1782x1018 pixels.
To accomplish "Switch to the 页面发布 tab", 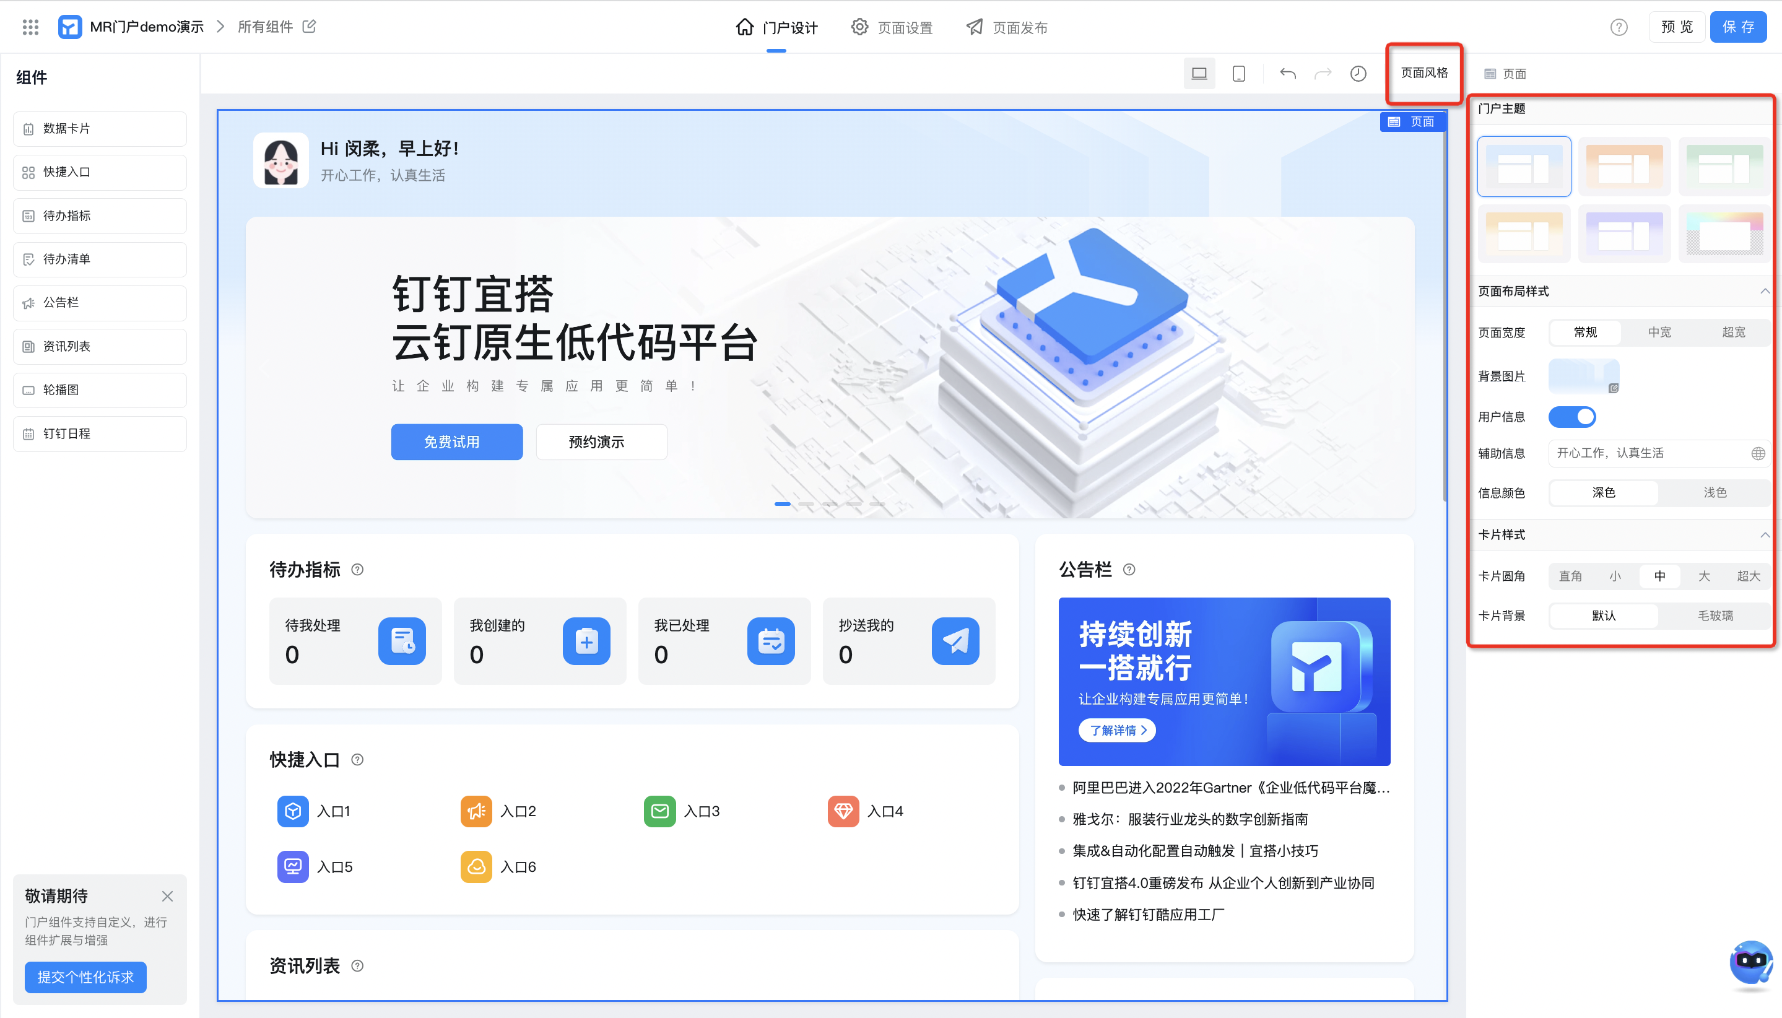I will [1007, 27].
